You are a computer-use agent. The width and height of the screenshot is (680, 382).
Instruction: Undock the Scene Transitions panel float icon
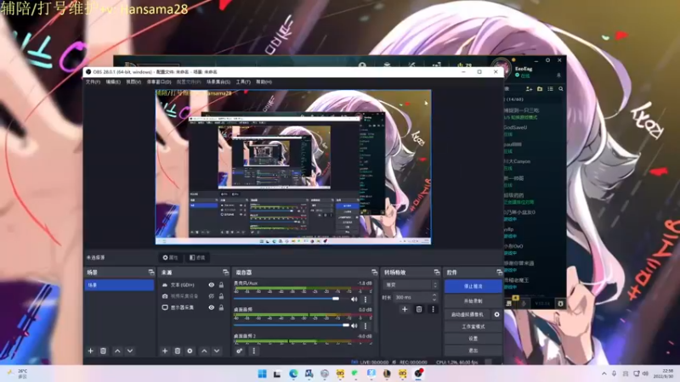coord(437,272)
